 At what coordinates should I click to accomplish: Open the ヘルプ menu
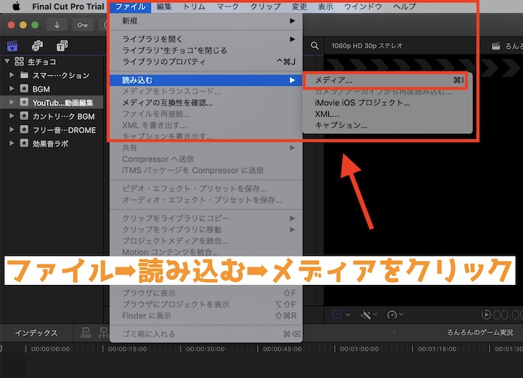click(405, 7)
